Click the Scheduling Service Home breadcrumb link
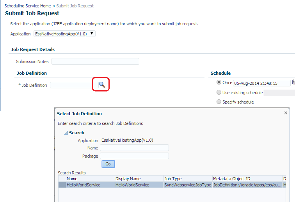 (28, 6)
